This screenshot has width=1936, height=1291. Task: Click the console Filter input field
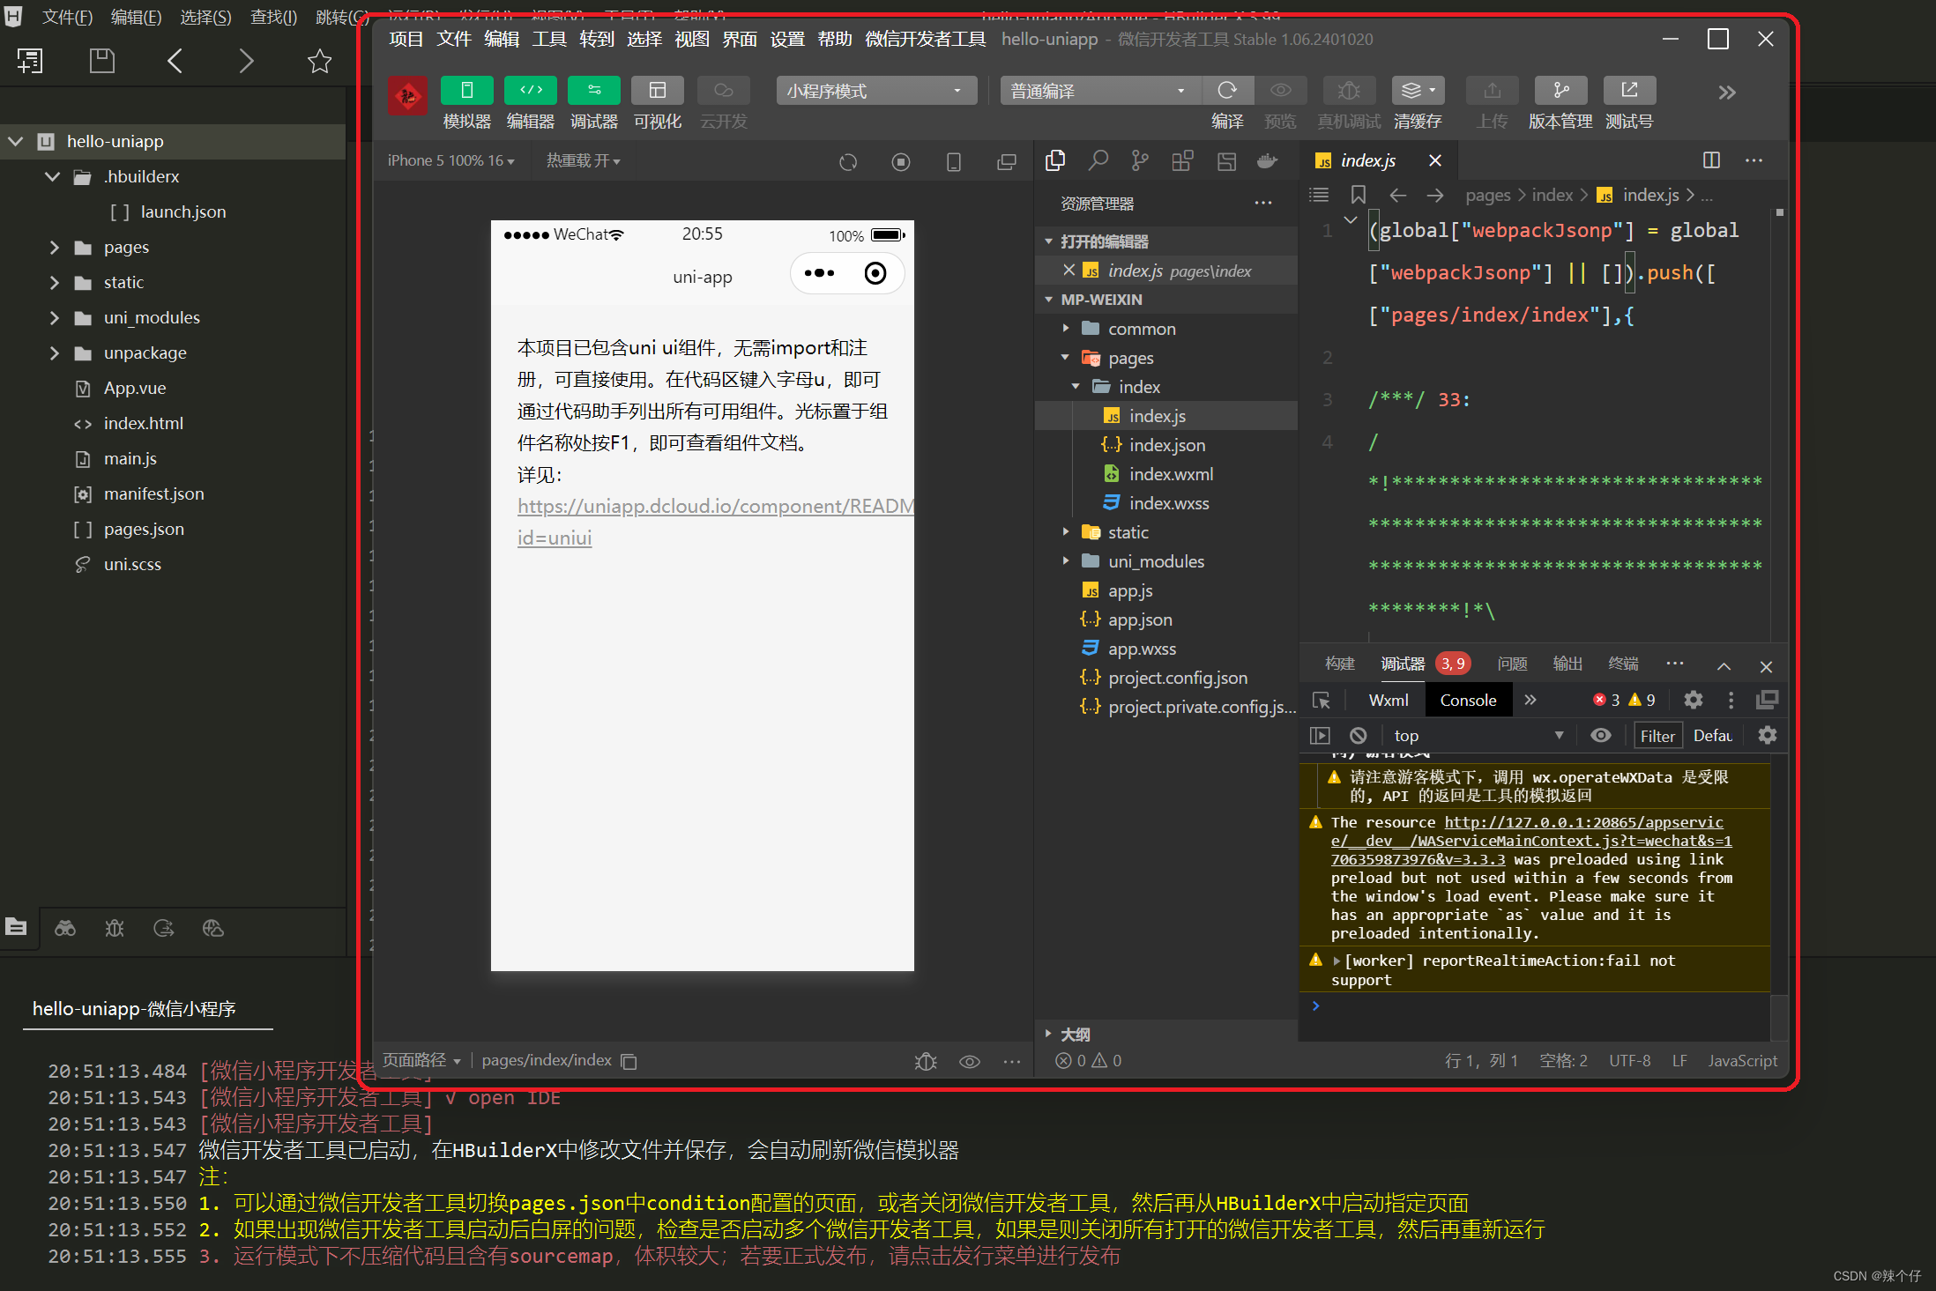click(x=1657, y=736)
